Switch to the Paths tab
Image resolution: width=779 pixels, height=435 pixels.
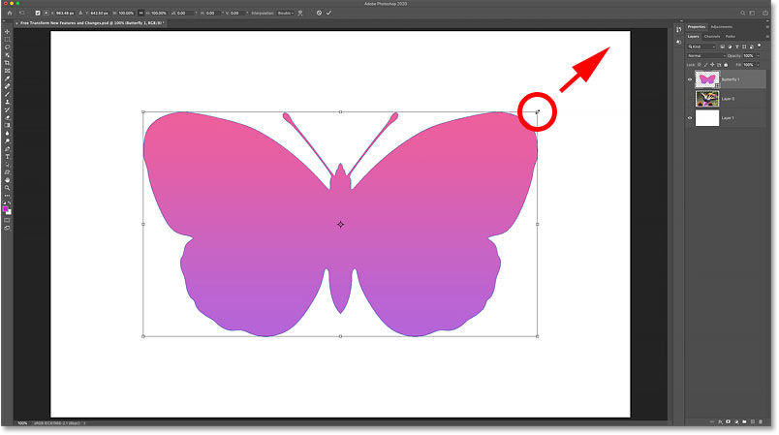point(730,36)
